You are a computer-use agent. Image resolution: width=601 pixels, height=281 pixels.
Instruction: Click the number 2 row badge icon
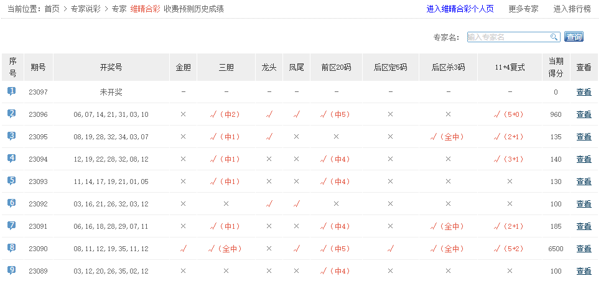pos(12,114)
